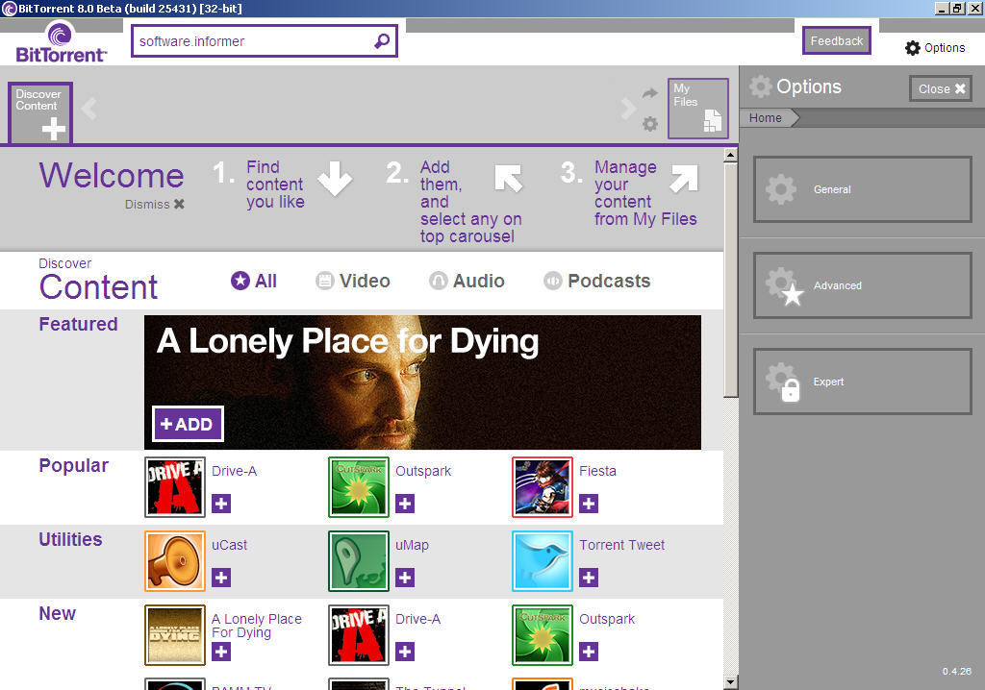
Task: Open the My Files tile
Action: pos(698,108)
